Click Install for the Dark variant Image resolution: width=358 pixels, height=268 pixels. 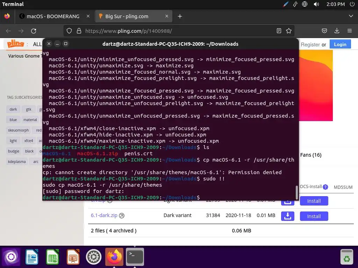point(314,216)
